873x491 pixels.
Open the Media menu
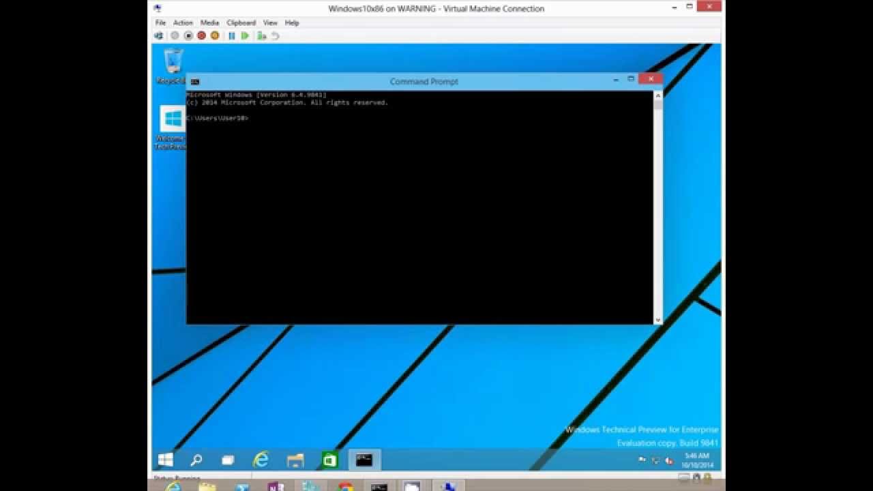click(209, 23)
